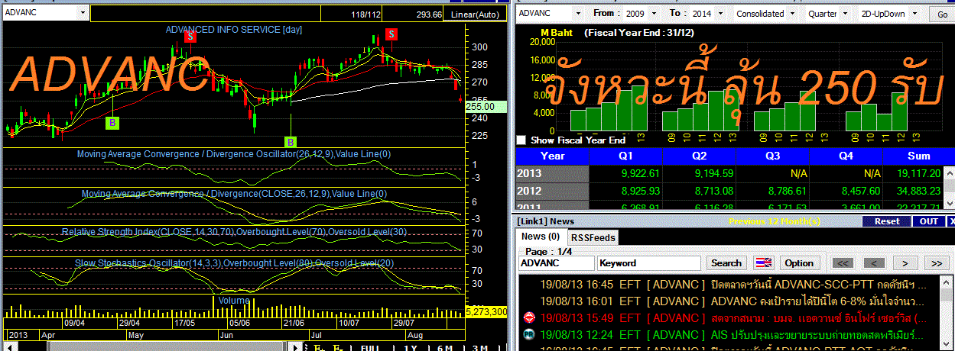Image resolution: width=955 pixels, height=351 pixels.
Task: Click the red S sell marker in July
Action: click(391, 34)
